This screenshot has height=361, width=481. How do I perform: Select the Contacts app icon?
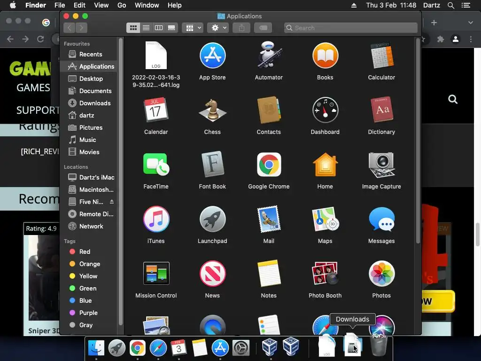(269, 110)
